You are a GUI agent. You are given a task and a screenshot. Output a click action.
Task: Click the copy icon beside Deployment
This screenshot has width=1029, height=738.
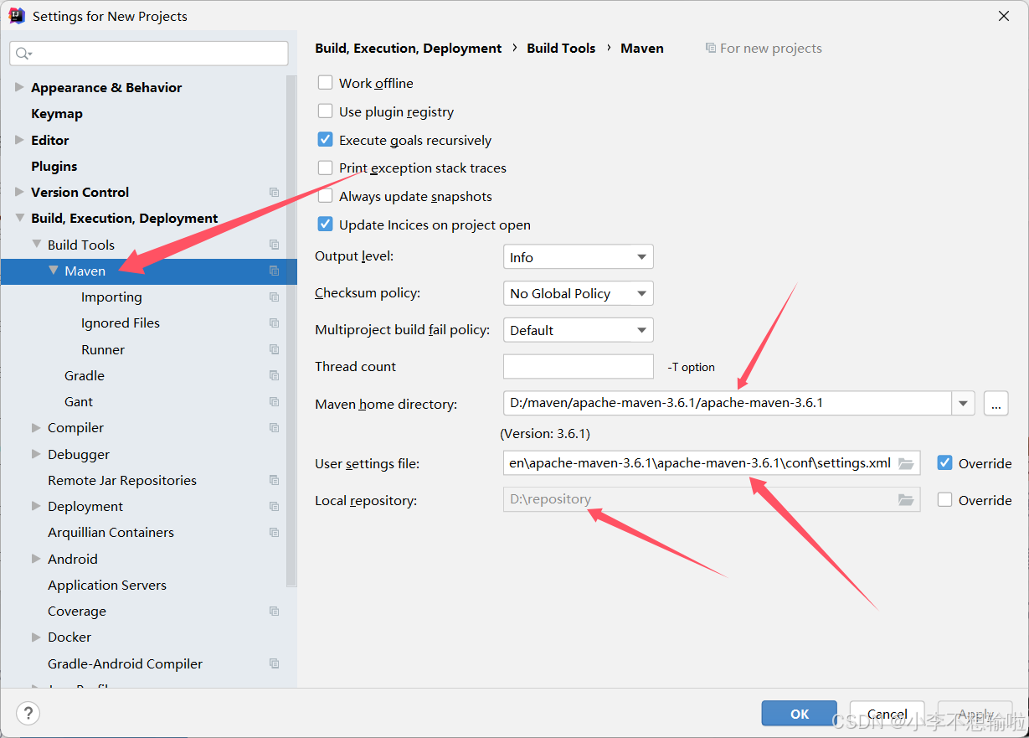click(274, 506)
